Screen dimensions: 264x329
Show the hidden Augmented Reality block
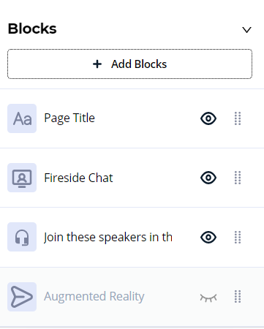click(208, 298)
